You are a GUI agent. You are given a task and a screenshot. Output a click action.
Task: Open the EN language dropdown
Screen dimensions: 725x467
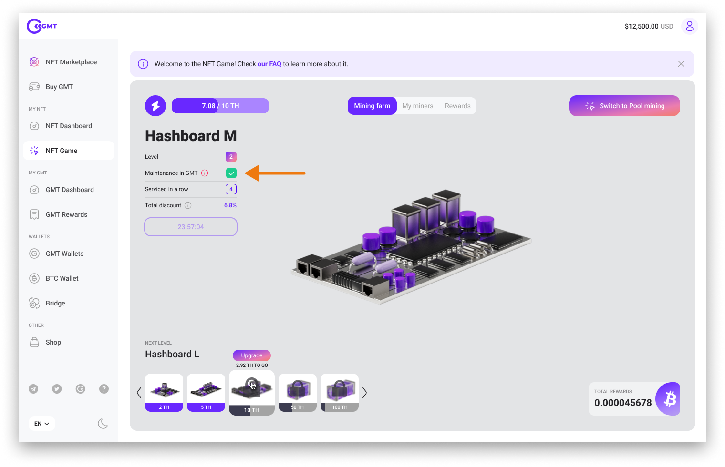[42, 424]
